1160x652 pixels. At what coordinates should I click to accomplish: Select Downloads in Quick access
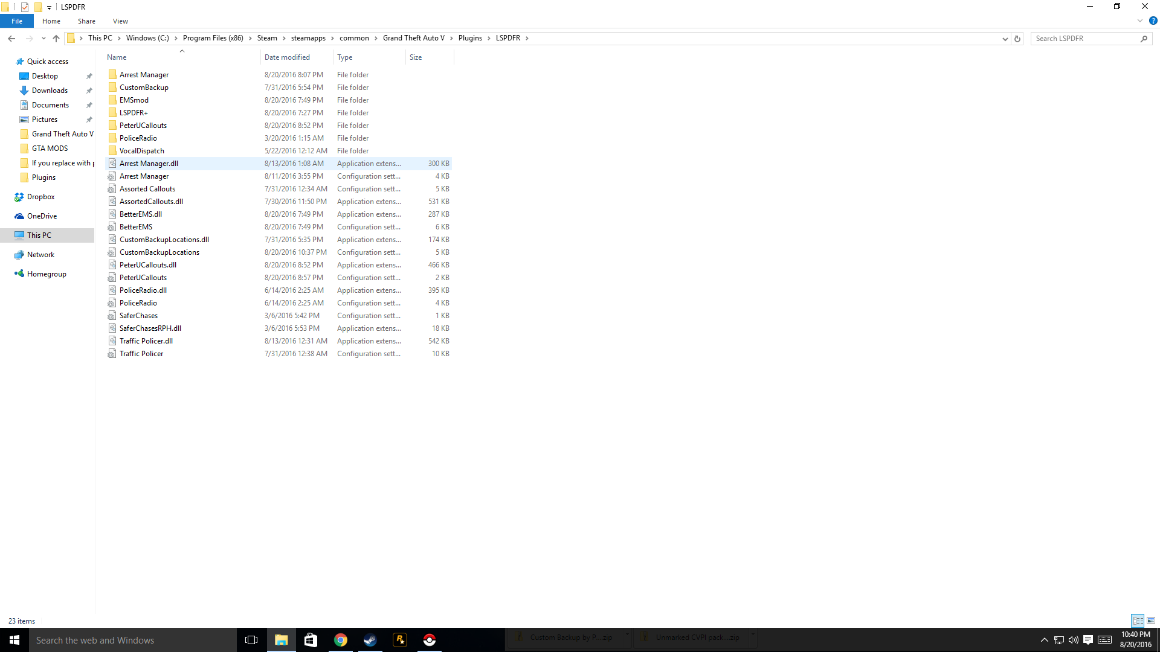(50, 91)
